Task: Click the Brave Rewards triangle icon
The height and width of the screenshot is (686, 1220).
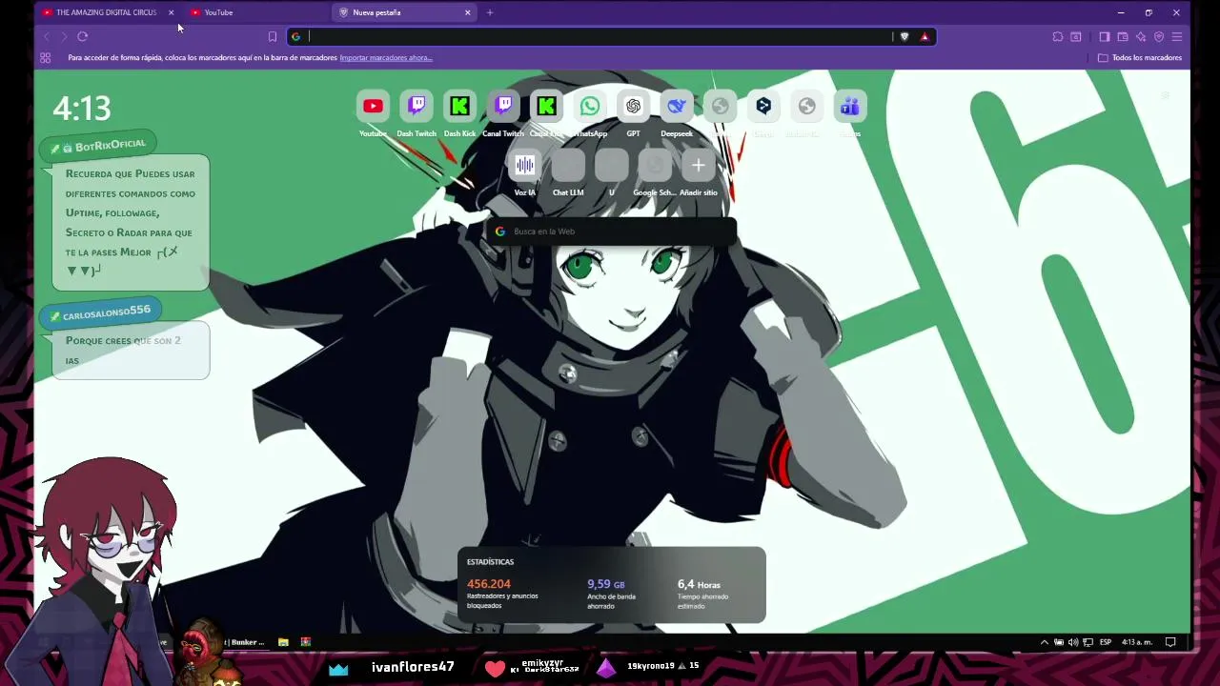Action: pyautogui.click(x=925, y=36)
